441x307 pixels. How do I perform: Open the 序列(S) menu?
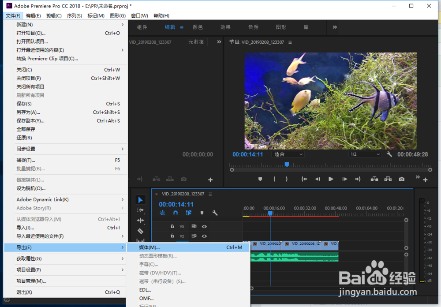coord(75,16)
